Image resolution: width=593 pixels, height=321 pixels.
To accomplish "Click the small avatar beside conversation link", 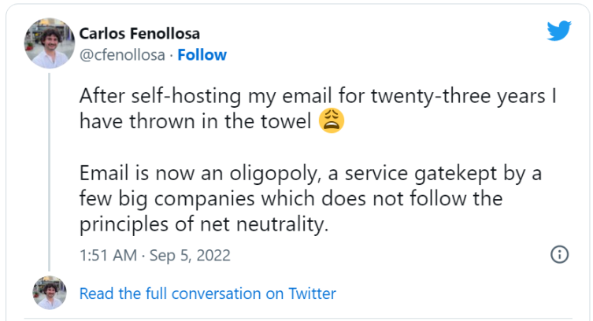I will click(x=49, y=293).
